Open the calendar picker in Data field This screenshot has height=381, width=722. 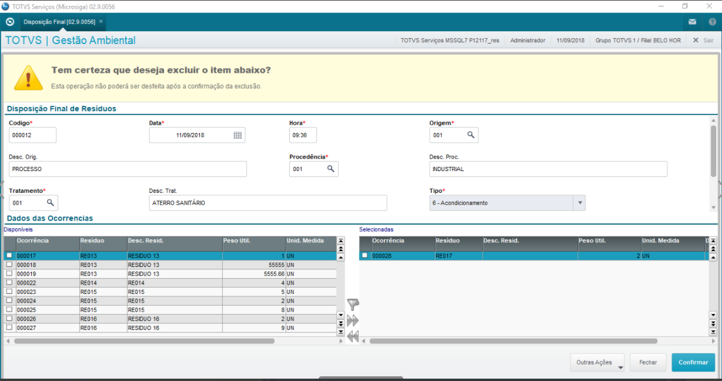[x=238, y=135]
